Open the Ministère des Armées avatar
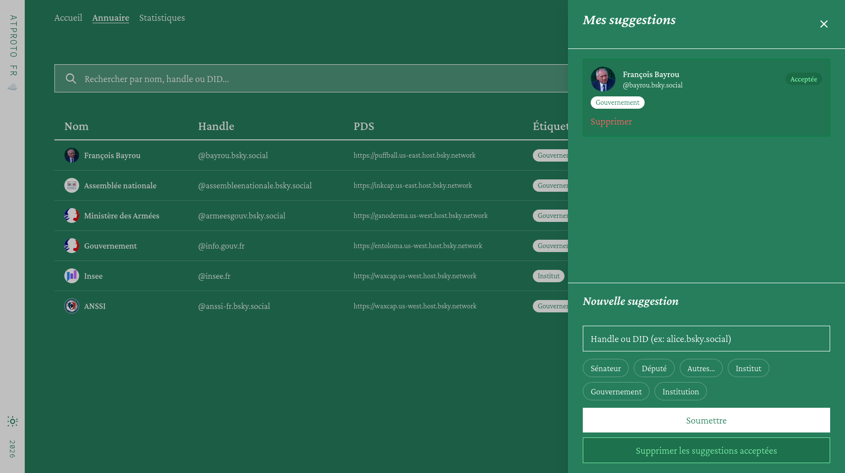This screenshot has width=845, height=473. click(x=72, y=215)
